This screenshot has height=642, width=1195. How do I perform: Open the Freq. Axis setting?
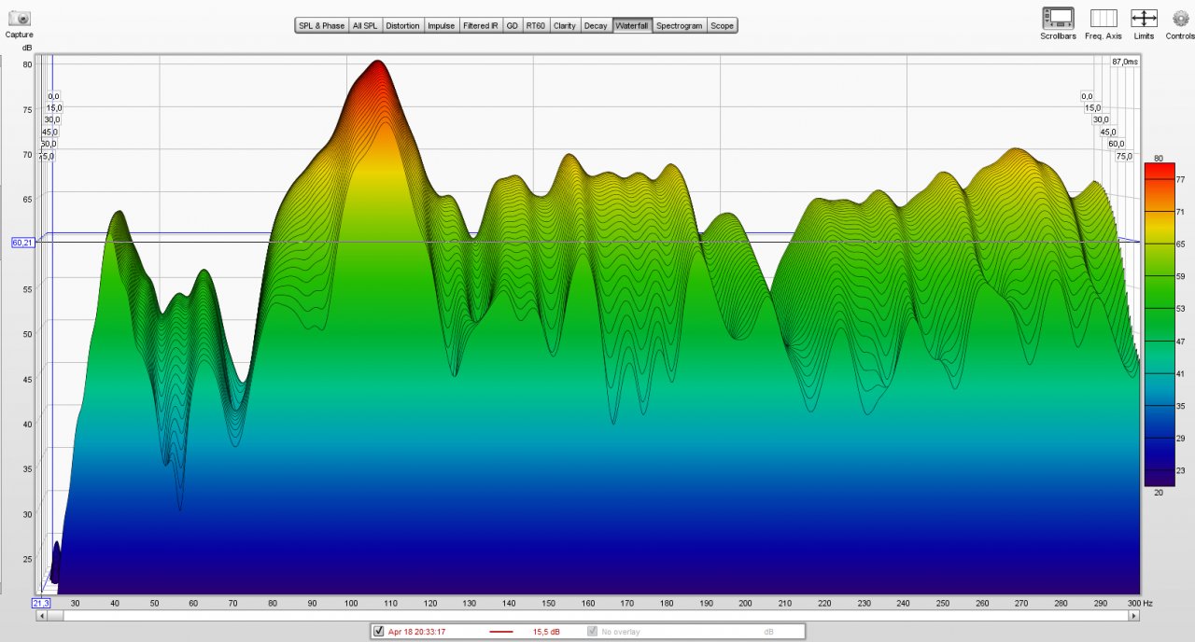(1104, 18)
